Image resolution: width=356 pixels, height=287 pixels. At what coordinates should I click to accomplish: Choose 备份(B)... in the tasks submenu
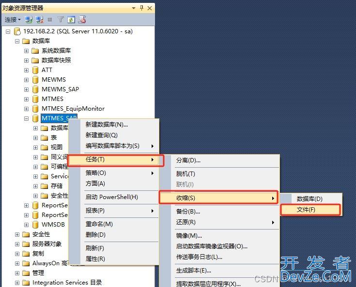coord(219,212)
